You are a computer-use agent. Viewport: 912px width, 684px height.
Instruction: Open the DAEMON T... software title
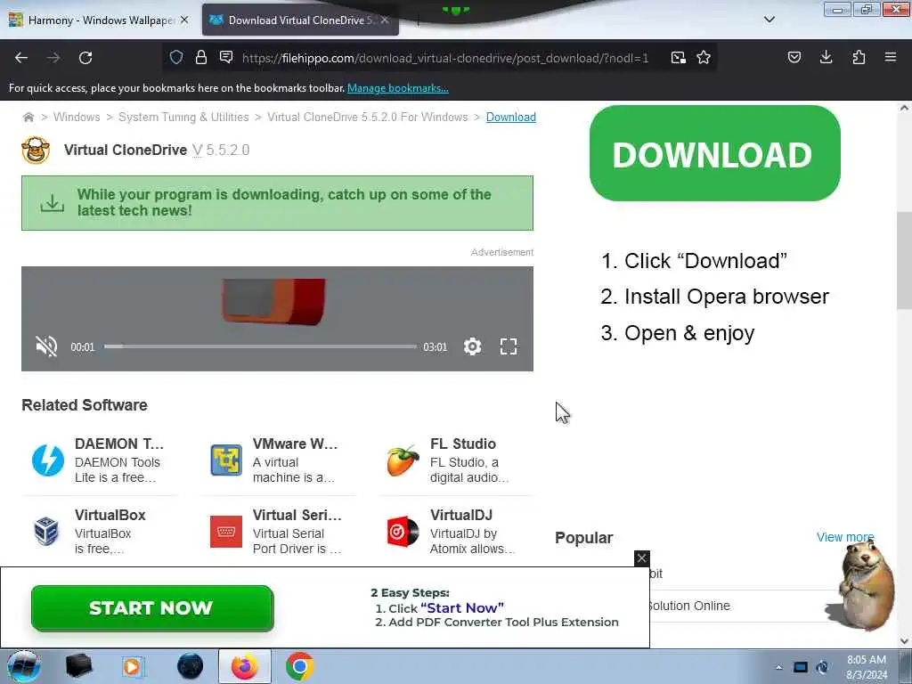point(119,444)
